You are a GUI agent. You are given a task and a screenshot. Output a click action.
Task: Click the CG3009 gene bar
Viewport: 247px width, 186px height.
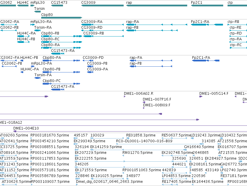(x=102, y=6)
